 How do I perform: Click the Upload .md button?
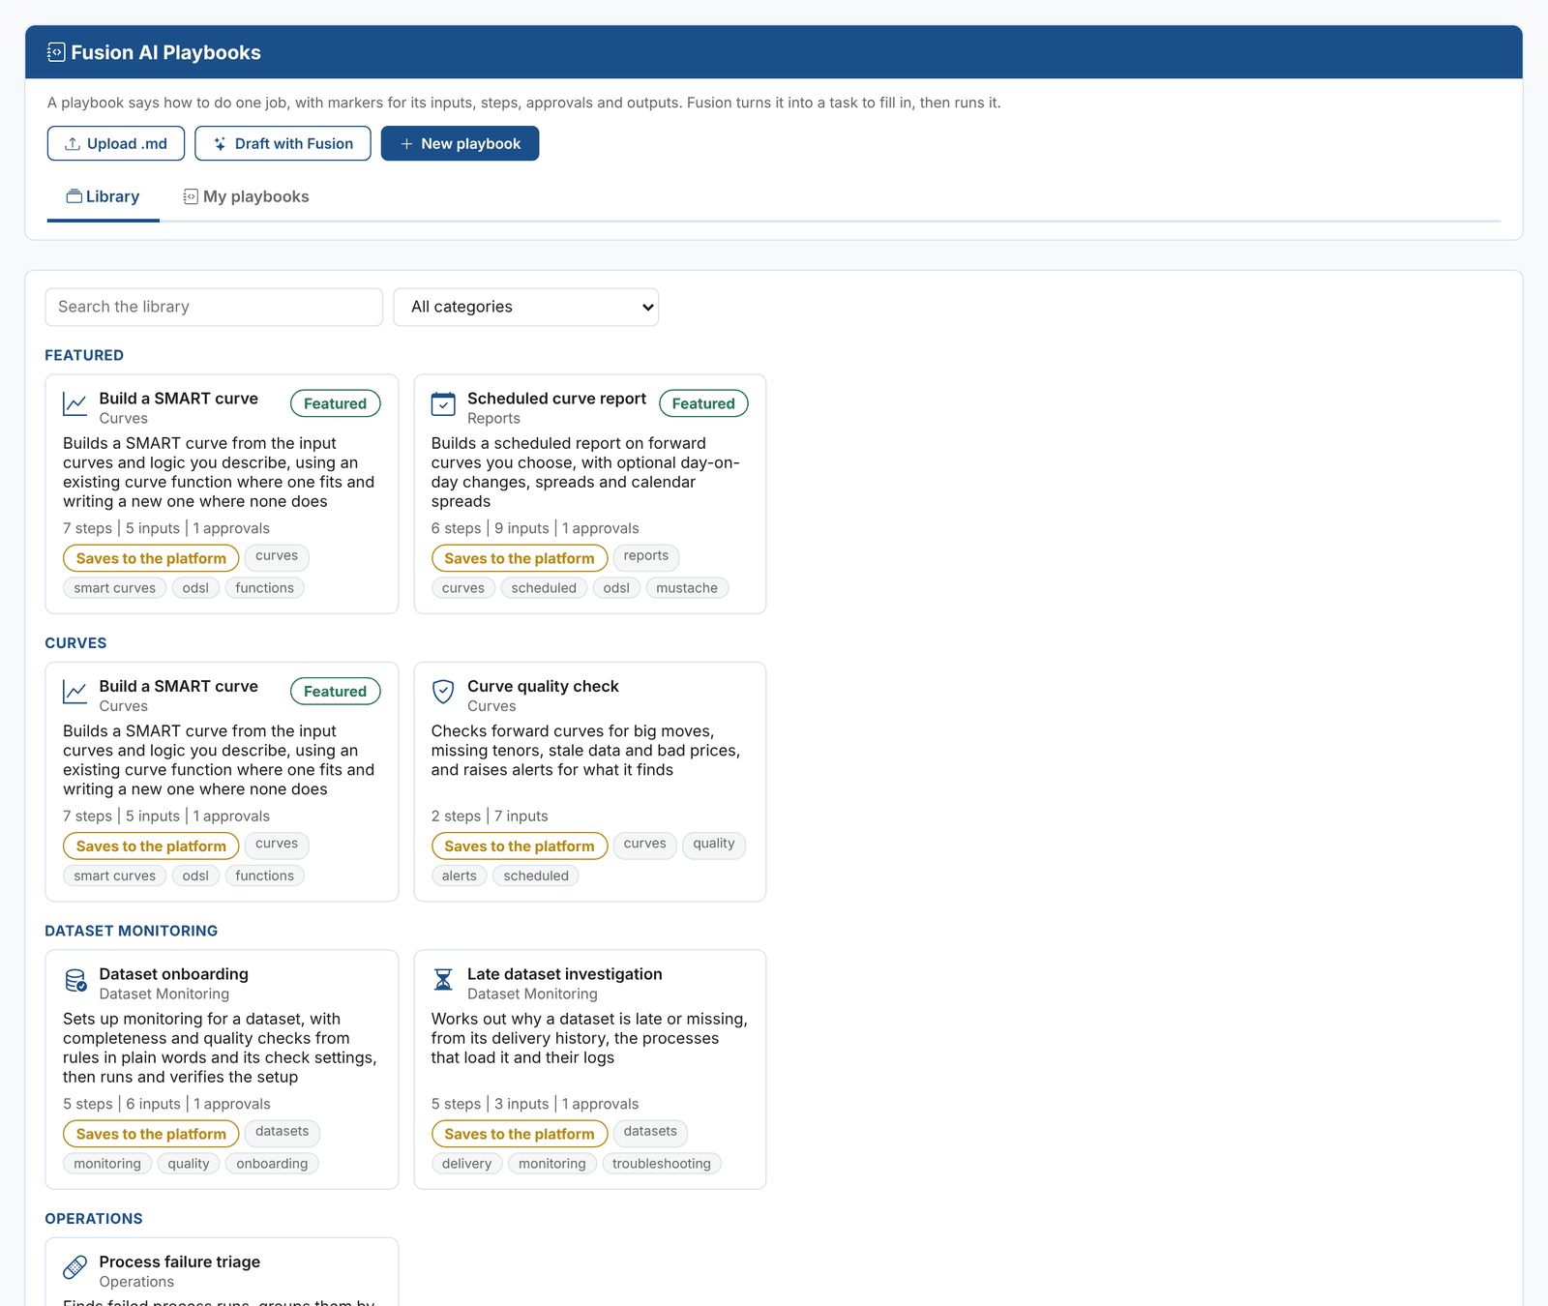116,143
